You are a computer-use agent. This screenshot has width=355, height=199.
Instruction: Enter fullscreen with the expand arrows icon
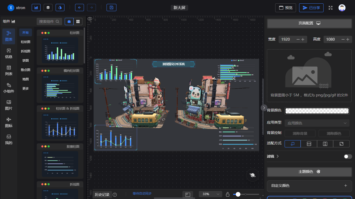[x=331, y=8]
